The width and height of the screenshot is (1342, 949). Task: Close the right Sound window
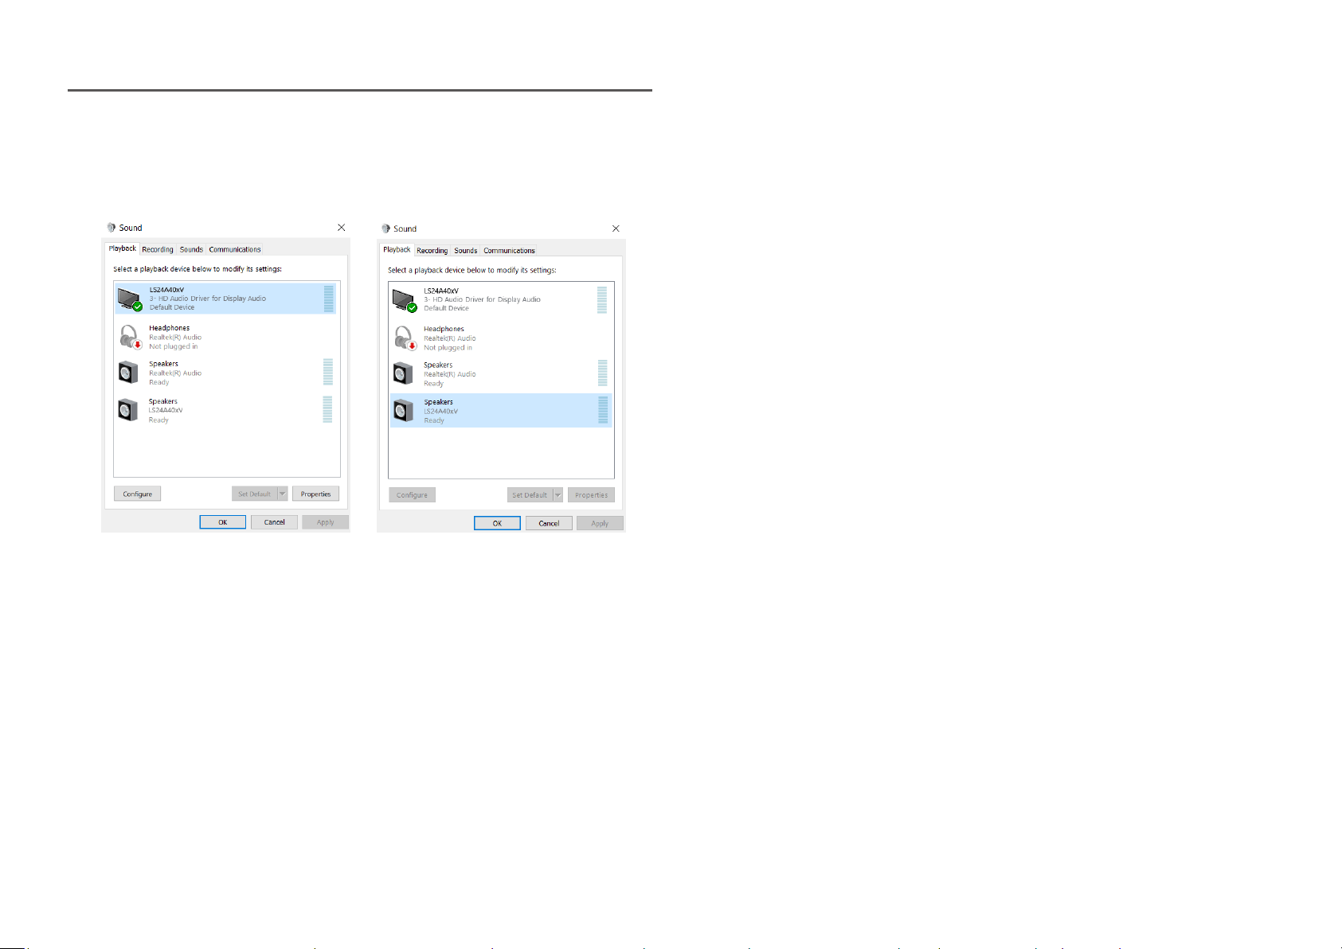pos(616,228)
